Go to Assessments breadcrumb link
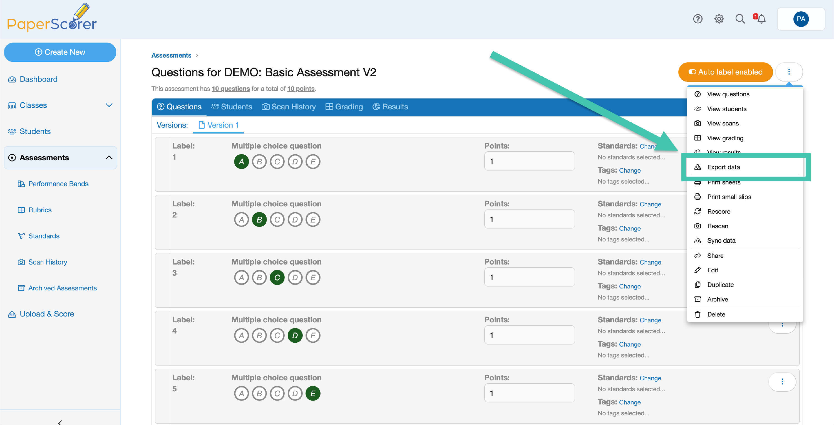Image resolution: width=834 pixels, height=425 pixels. 171,55
